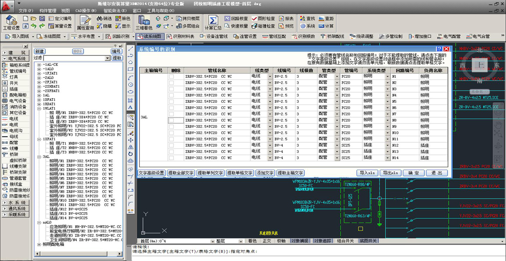The image size is (506, 261).
Task: Open the 导入图纸 dropdown arrow
Action: (x=32, y=36)
